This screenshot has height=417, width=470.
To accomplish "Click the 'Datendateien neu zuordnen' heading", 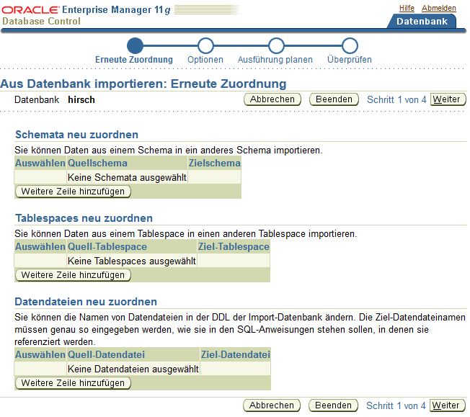I will (x=86, y=301).
